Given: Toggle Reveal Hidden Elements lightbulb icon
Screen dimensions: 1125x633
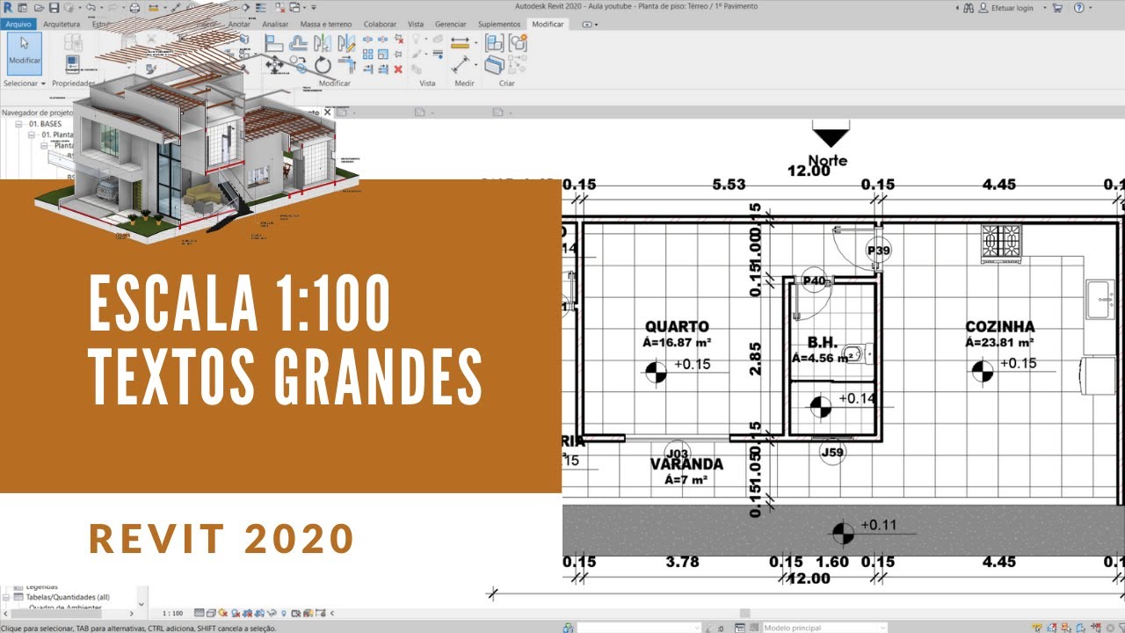Looking at the screenshot, I should (284, 613).
